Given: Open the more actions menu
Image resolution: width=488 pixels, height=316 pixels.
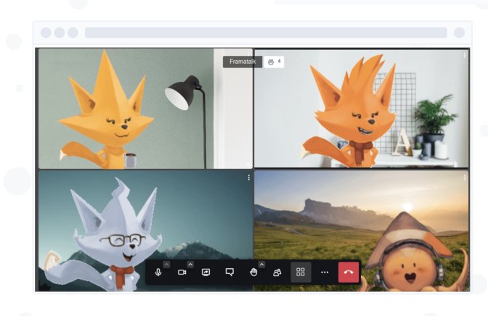Looking at the screenshot, I should 325,273.
